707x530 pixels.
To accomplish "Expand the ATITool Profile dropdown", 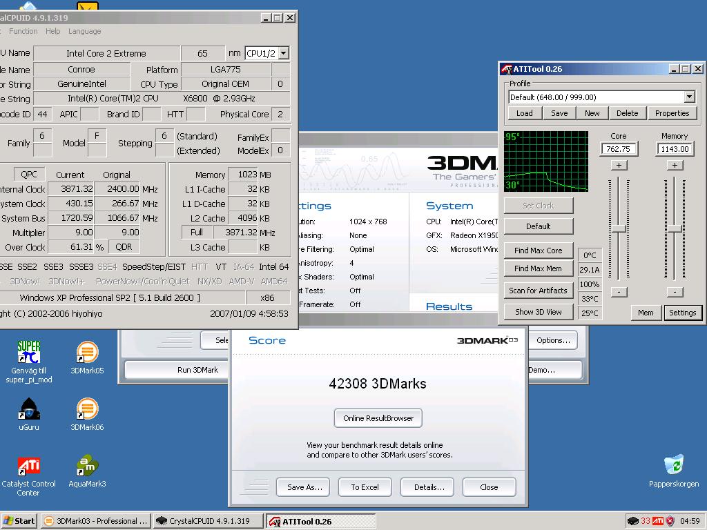I will click(689, 97).
